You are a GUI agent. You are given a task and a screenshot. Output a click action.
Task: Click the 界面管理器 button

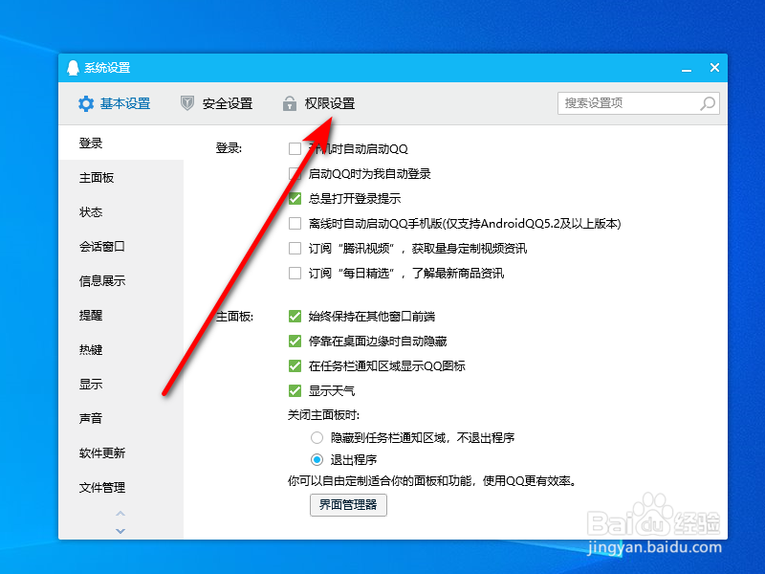(348, 505)
